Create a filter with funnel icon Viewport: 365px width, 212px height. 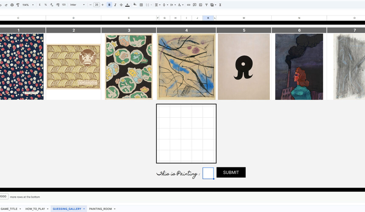click(207, 5)
